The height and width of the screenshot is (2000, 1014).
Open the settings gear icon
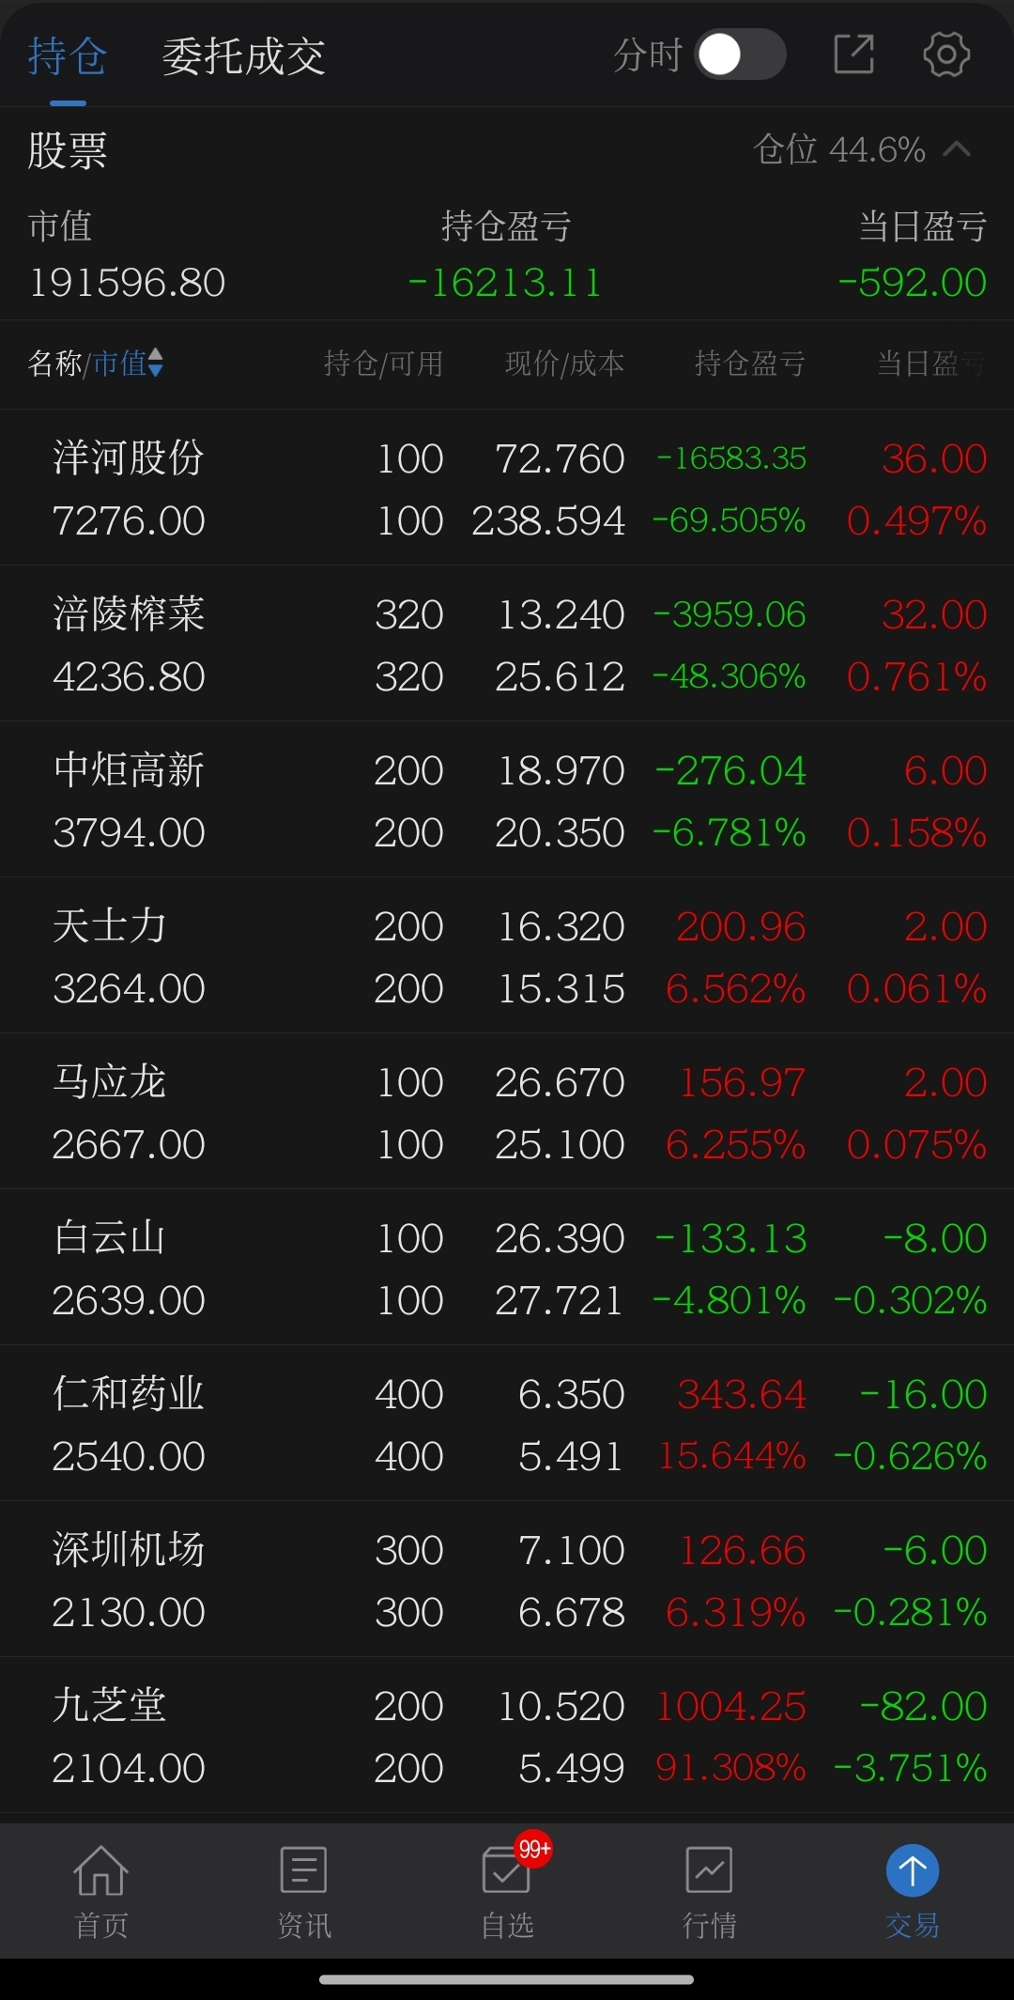945,54
